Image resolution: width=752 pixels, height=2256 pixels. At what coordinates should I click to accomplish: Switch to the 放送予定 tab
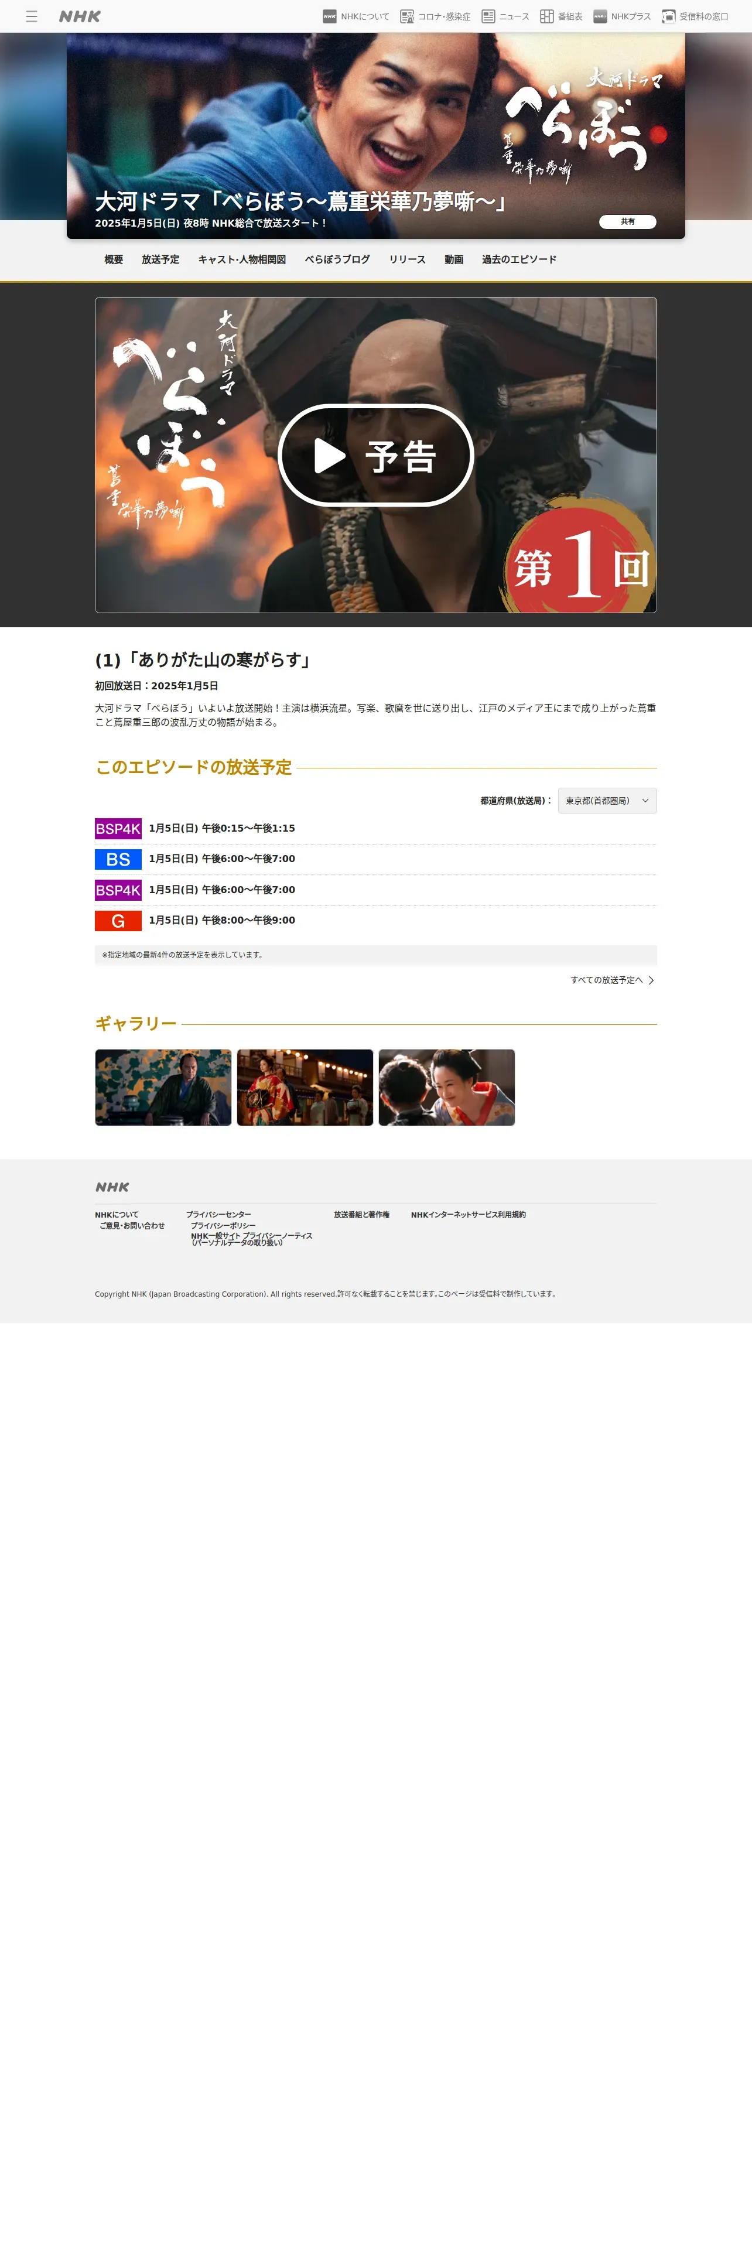click(x=160, y=260)
